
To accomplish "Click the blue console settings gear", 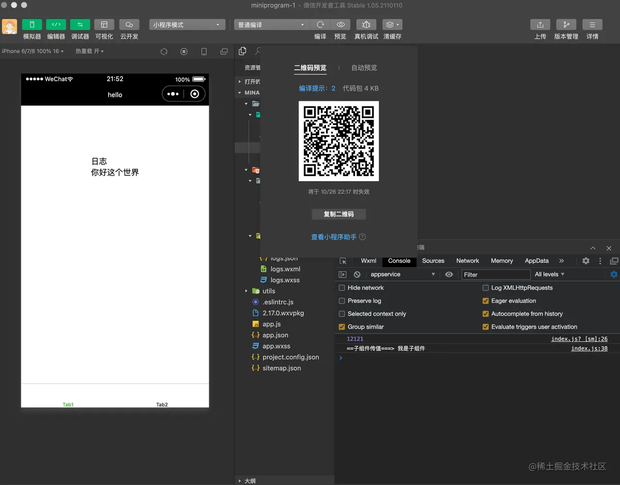I will click(614, 274).
